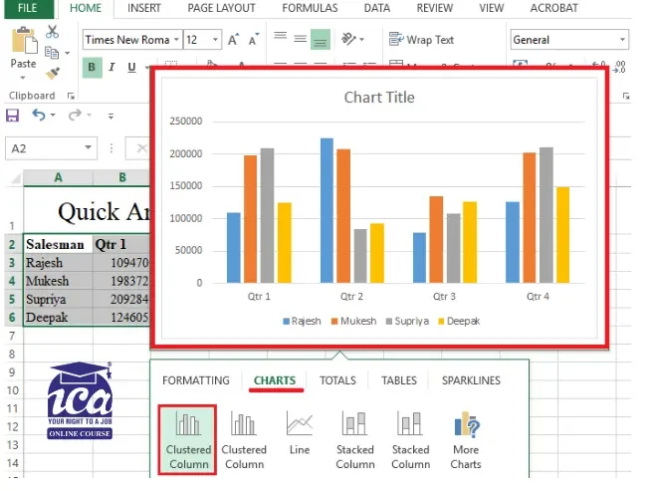Switch to the FORMULAS tab
This screenshot has width=654, height=491.
pyautogui.click(x=310, y=8)
